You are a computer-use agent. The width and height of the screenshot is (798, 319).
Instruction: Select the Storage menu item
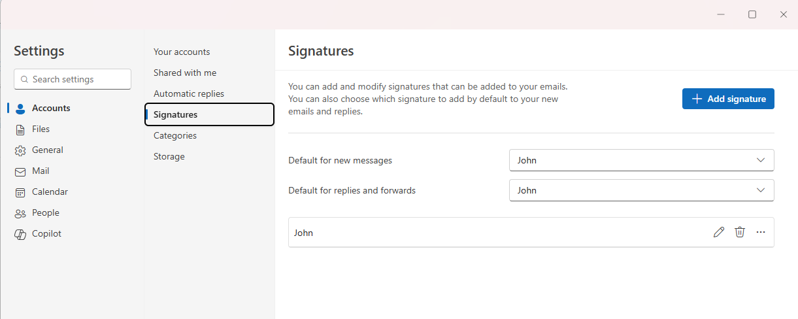tap(169, 156)
